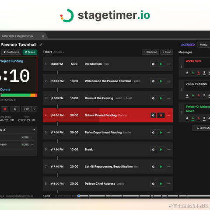Play the Parks Department Funding timer
This screenshot has height=210, width=210.
coord(161,133)
